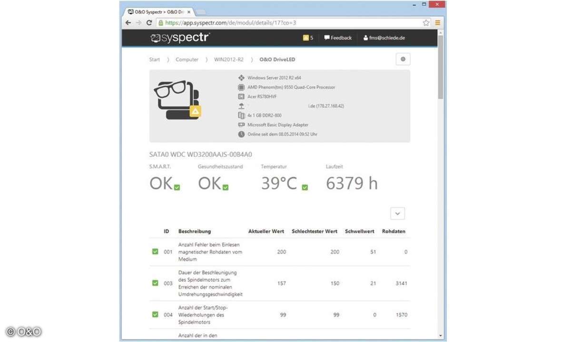
Task: Click the Online seit dem 08.05.2014 text
Action: tap(283, 134)
